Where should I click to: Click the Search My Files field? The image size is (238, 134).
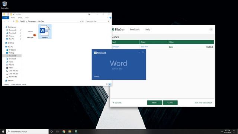97,22
